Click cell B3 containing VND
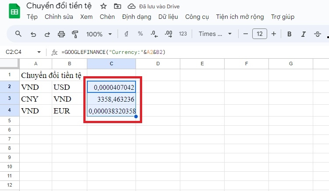The width and height of the screenshot is (329, 191). click(69, 99)
